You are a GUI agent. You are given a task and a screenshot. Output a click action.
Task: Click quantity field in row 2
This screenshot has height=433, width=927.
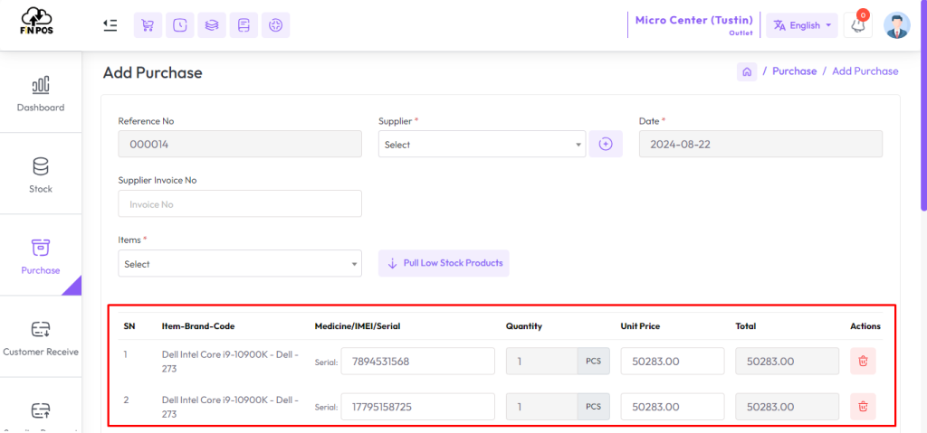(x=541, y=407)
